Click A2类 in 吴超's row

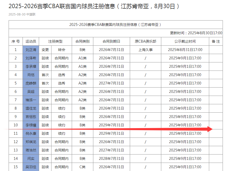[x=82, y=92]
